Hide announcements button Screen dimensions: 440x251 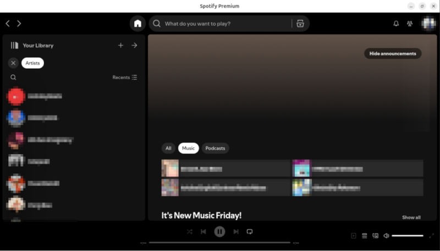tap(393, 53)
